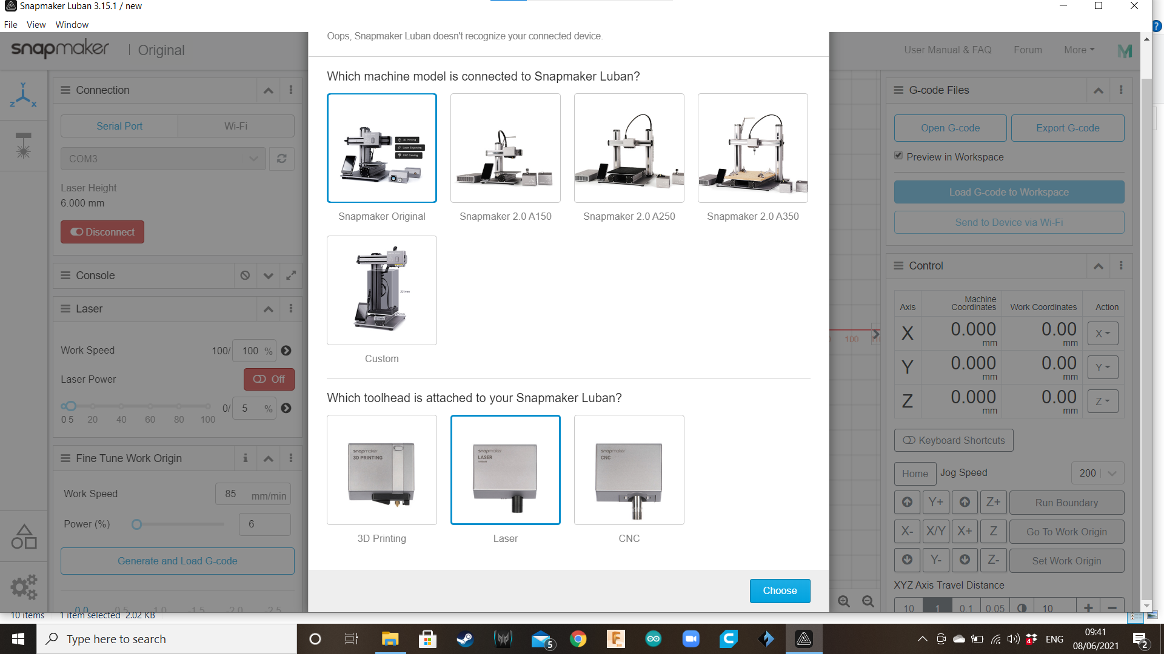Toggle Laser Power Off switch

(x=269, y=379)
